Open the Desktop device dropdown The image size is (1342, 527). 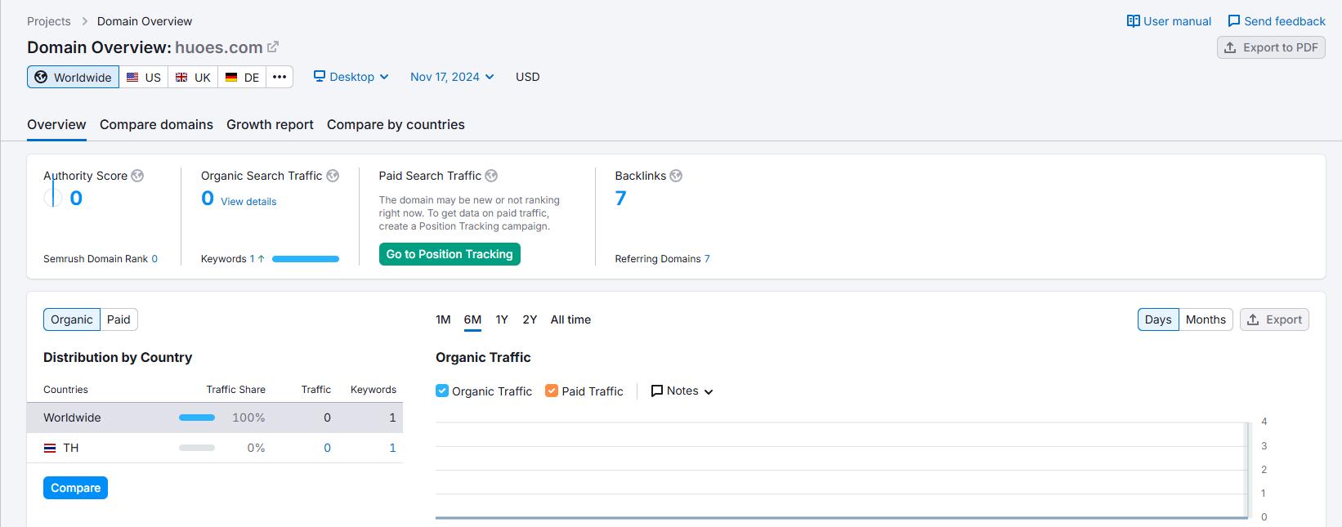pyautogui.click(x=351, y=77)
